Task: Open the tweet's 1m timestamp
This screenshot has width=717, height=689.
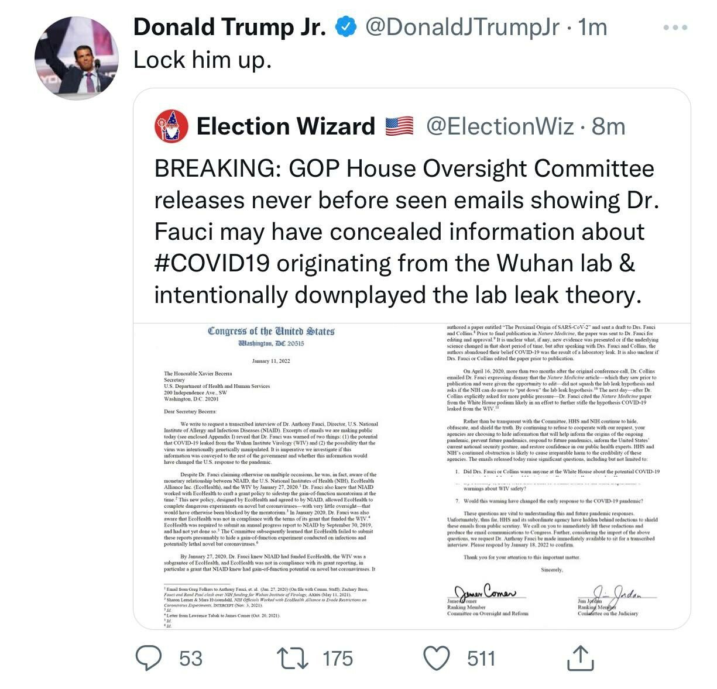Action: tap(592, 27)
